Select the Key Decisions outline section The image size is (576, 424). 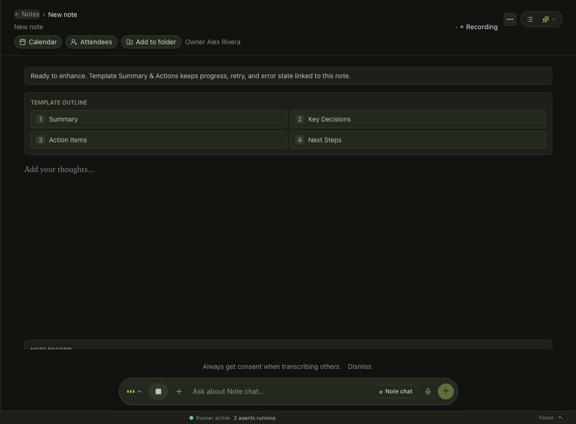click(418, 119)
